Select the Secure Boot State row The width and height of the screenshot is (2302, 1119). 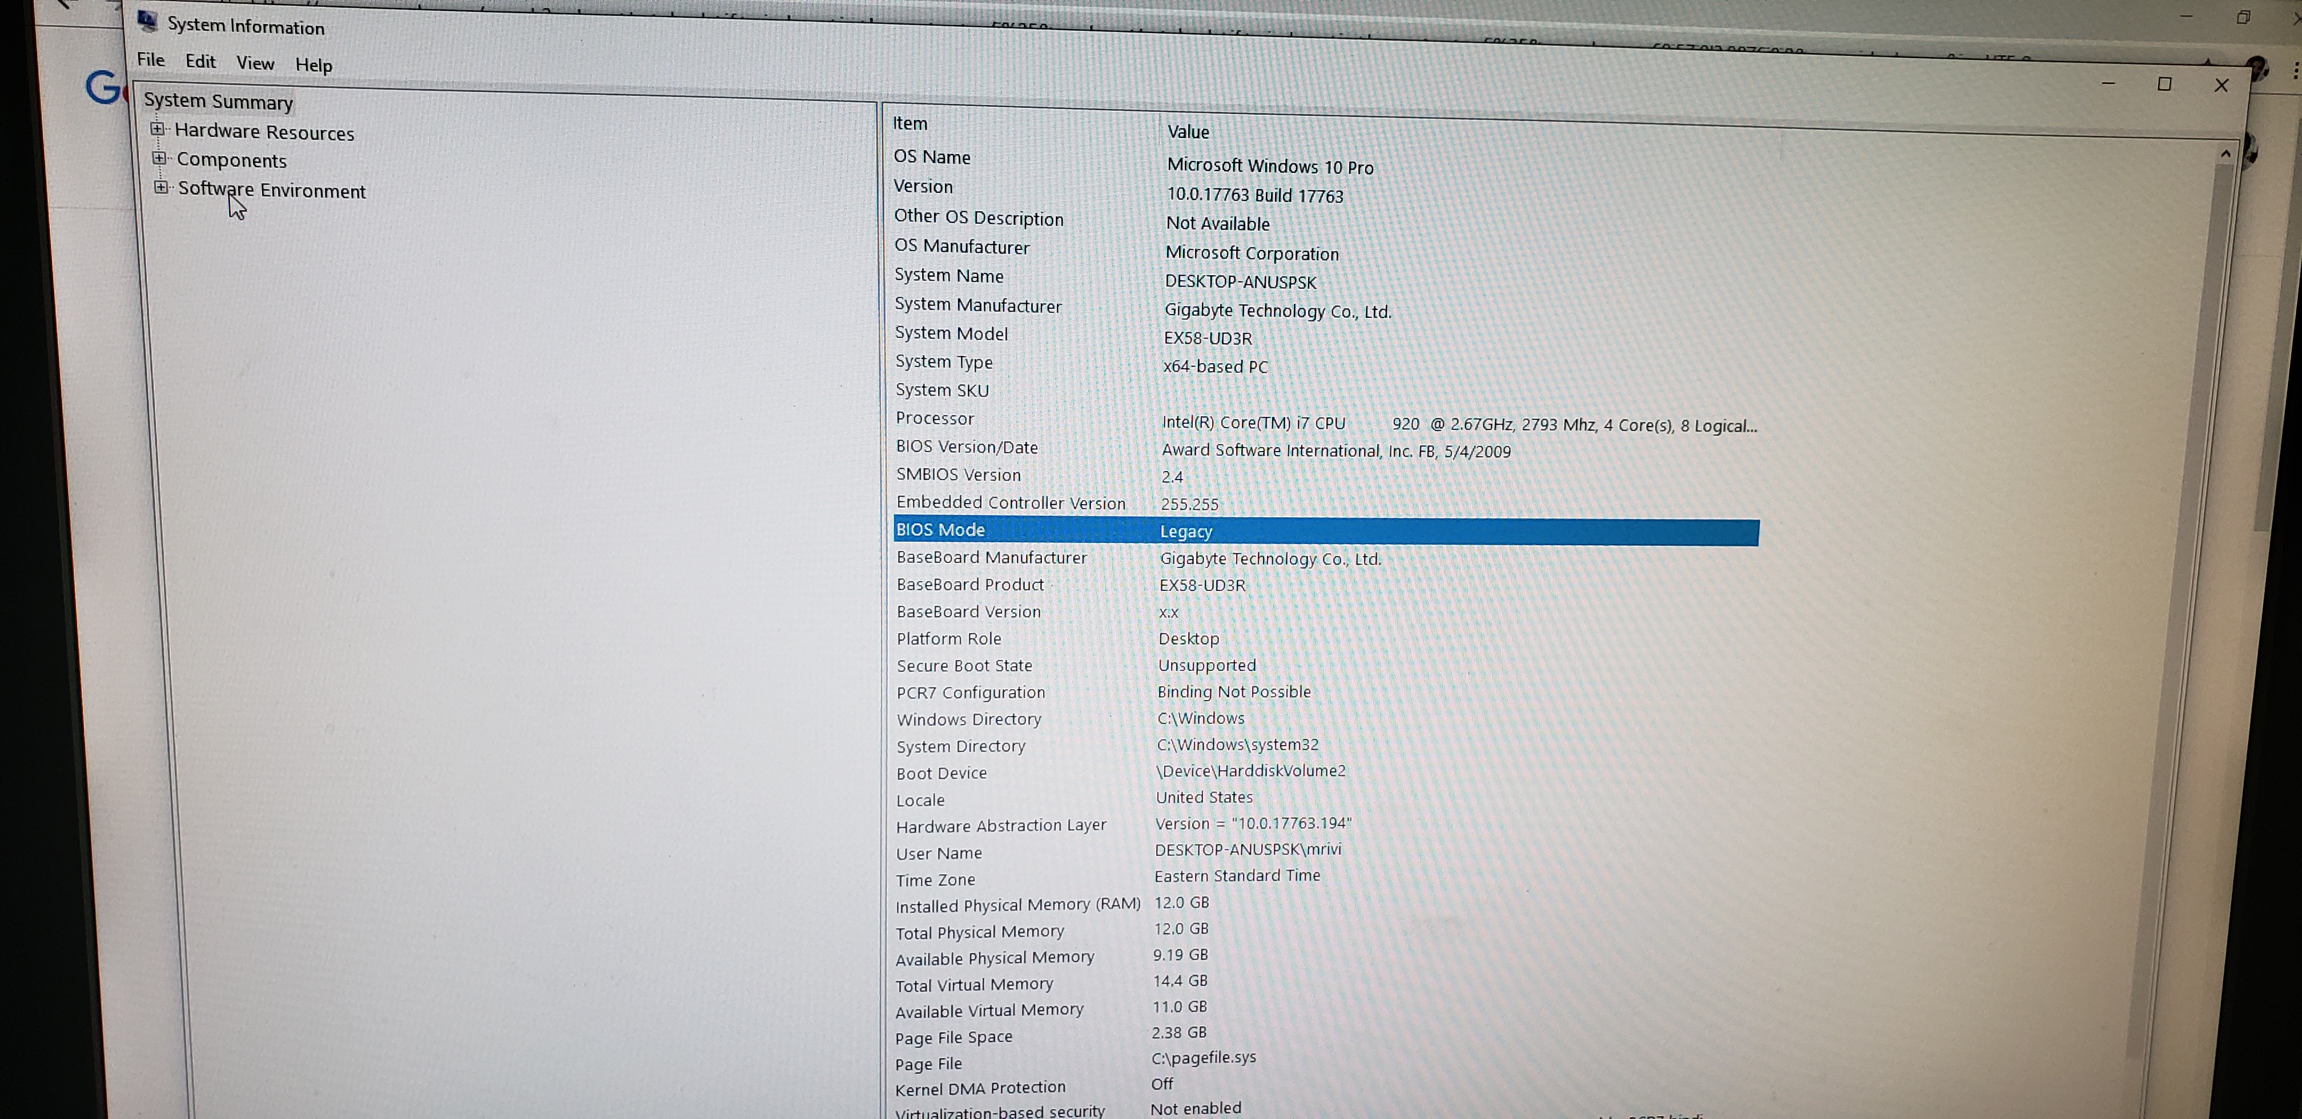[1326, 666]
